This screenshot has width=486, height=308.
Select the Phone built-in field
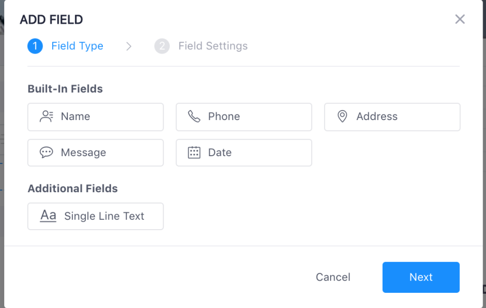click(244, 117)
